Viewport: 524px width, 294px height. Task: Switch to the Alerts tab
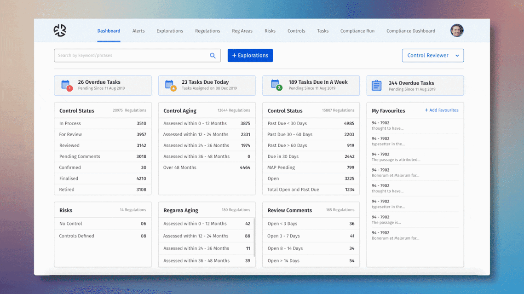[x=138, y=31]
